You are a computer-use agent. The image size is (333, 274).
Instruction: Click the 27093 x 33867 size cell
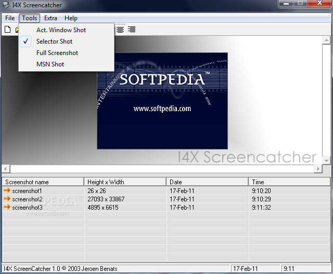106,199
